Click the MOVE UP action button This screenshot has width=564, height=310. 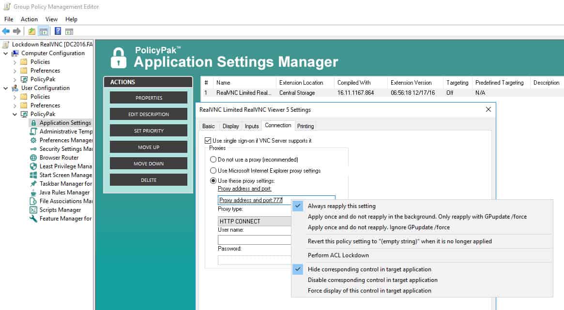click(149, 147)
